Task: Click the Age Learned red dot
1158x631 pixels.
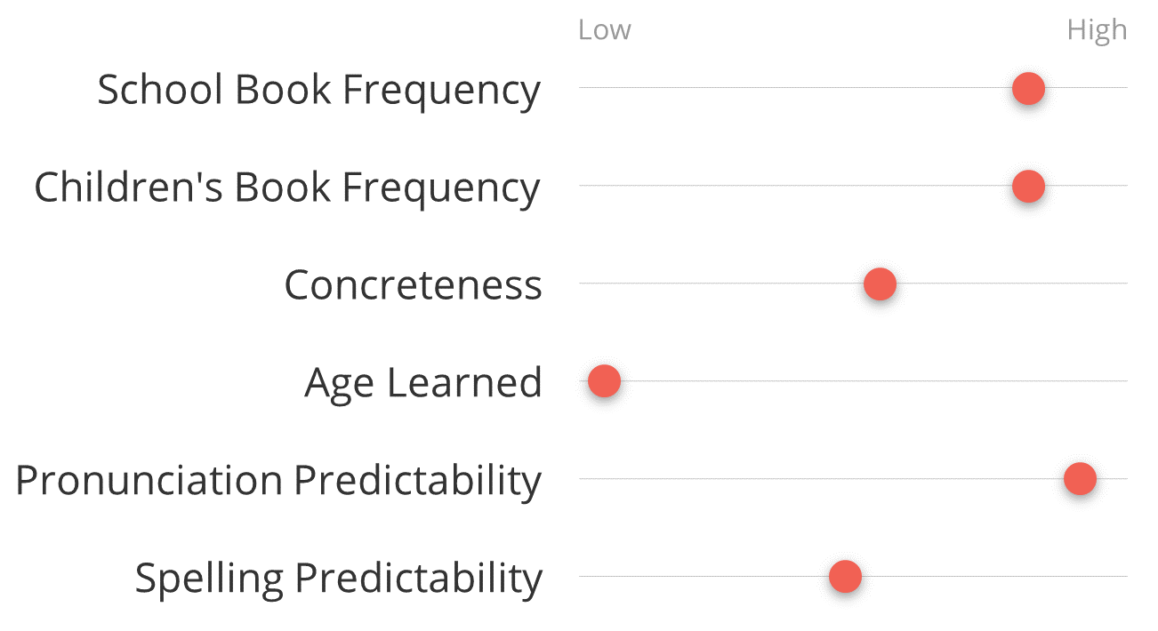Action: coord(604,381)
